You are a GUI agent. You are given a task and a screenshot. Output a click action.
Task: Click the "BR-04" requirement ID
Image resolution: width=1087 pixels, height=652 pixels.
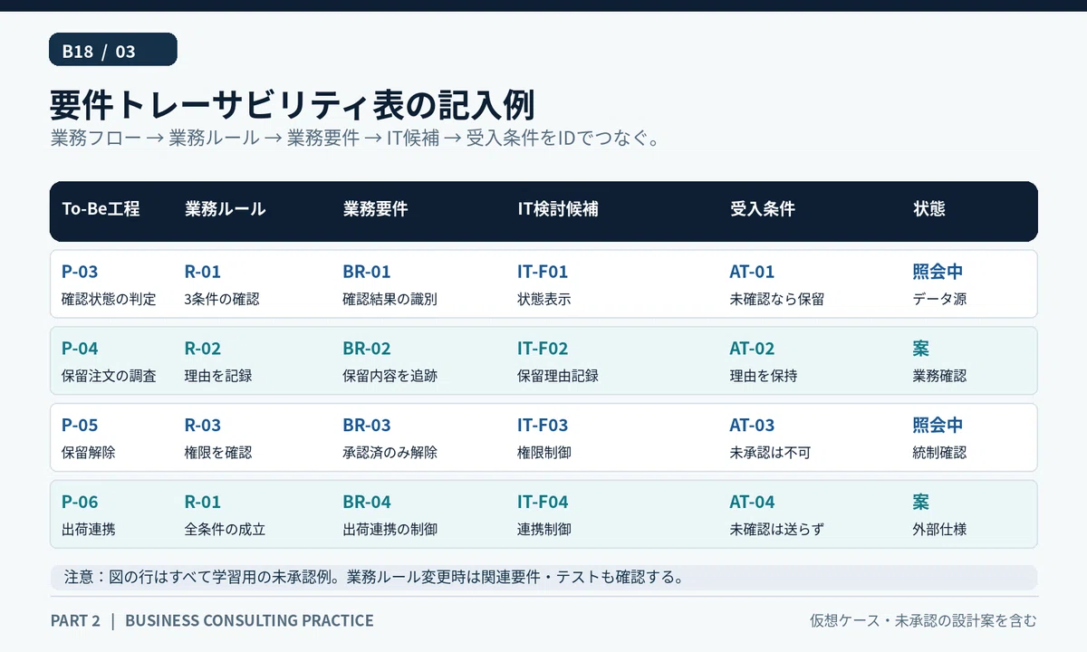[x=367, y=503]
